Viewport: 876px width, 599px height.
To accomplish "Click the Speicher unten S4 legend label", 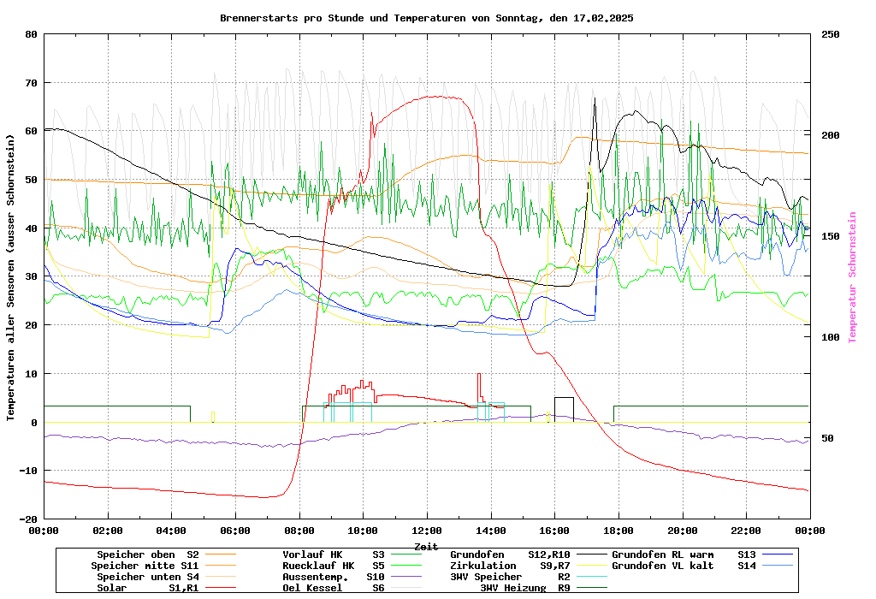I will [145, 577].
